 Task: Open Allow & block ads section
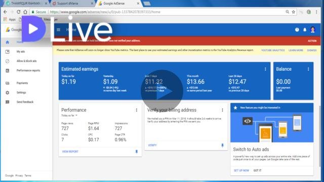26,61
